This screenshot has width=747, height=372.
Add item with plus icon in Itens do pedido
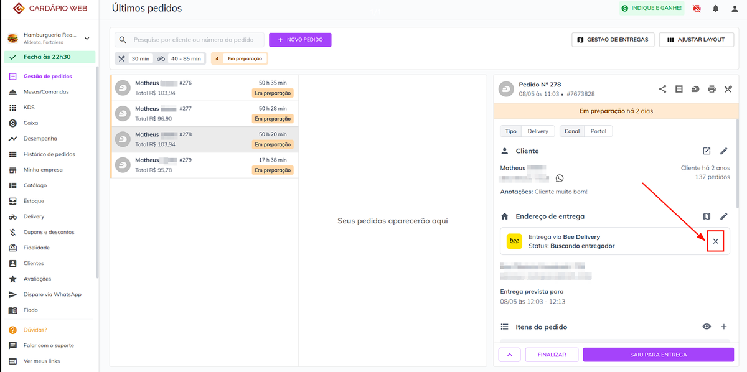[x=723, y=327]
